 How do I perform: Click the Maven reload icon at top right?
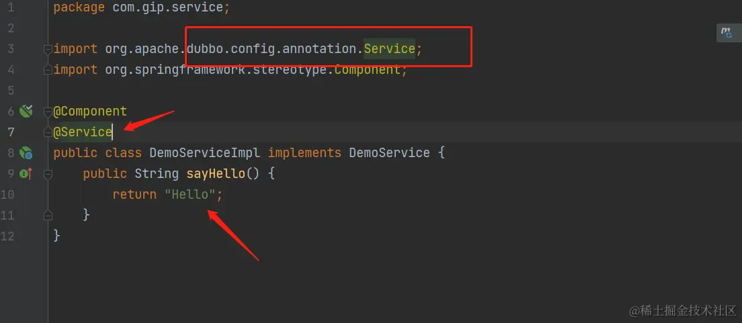tap(727, 33)
